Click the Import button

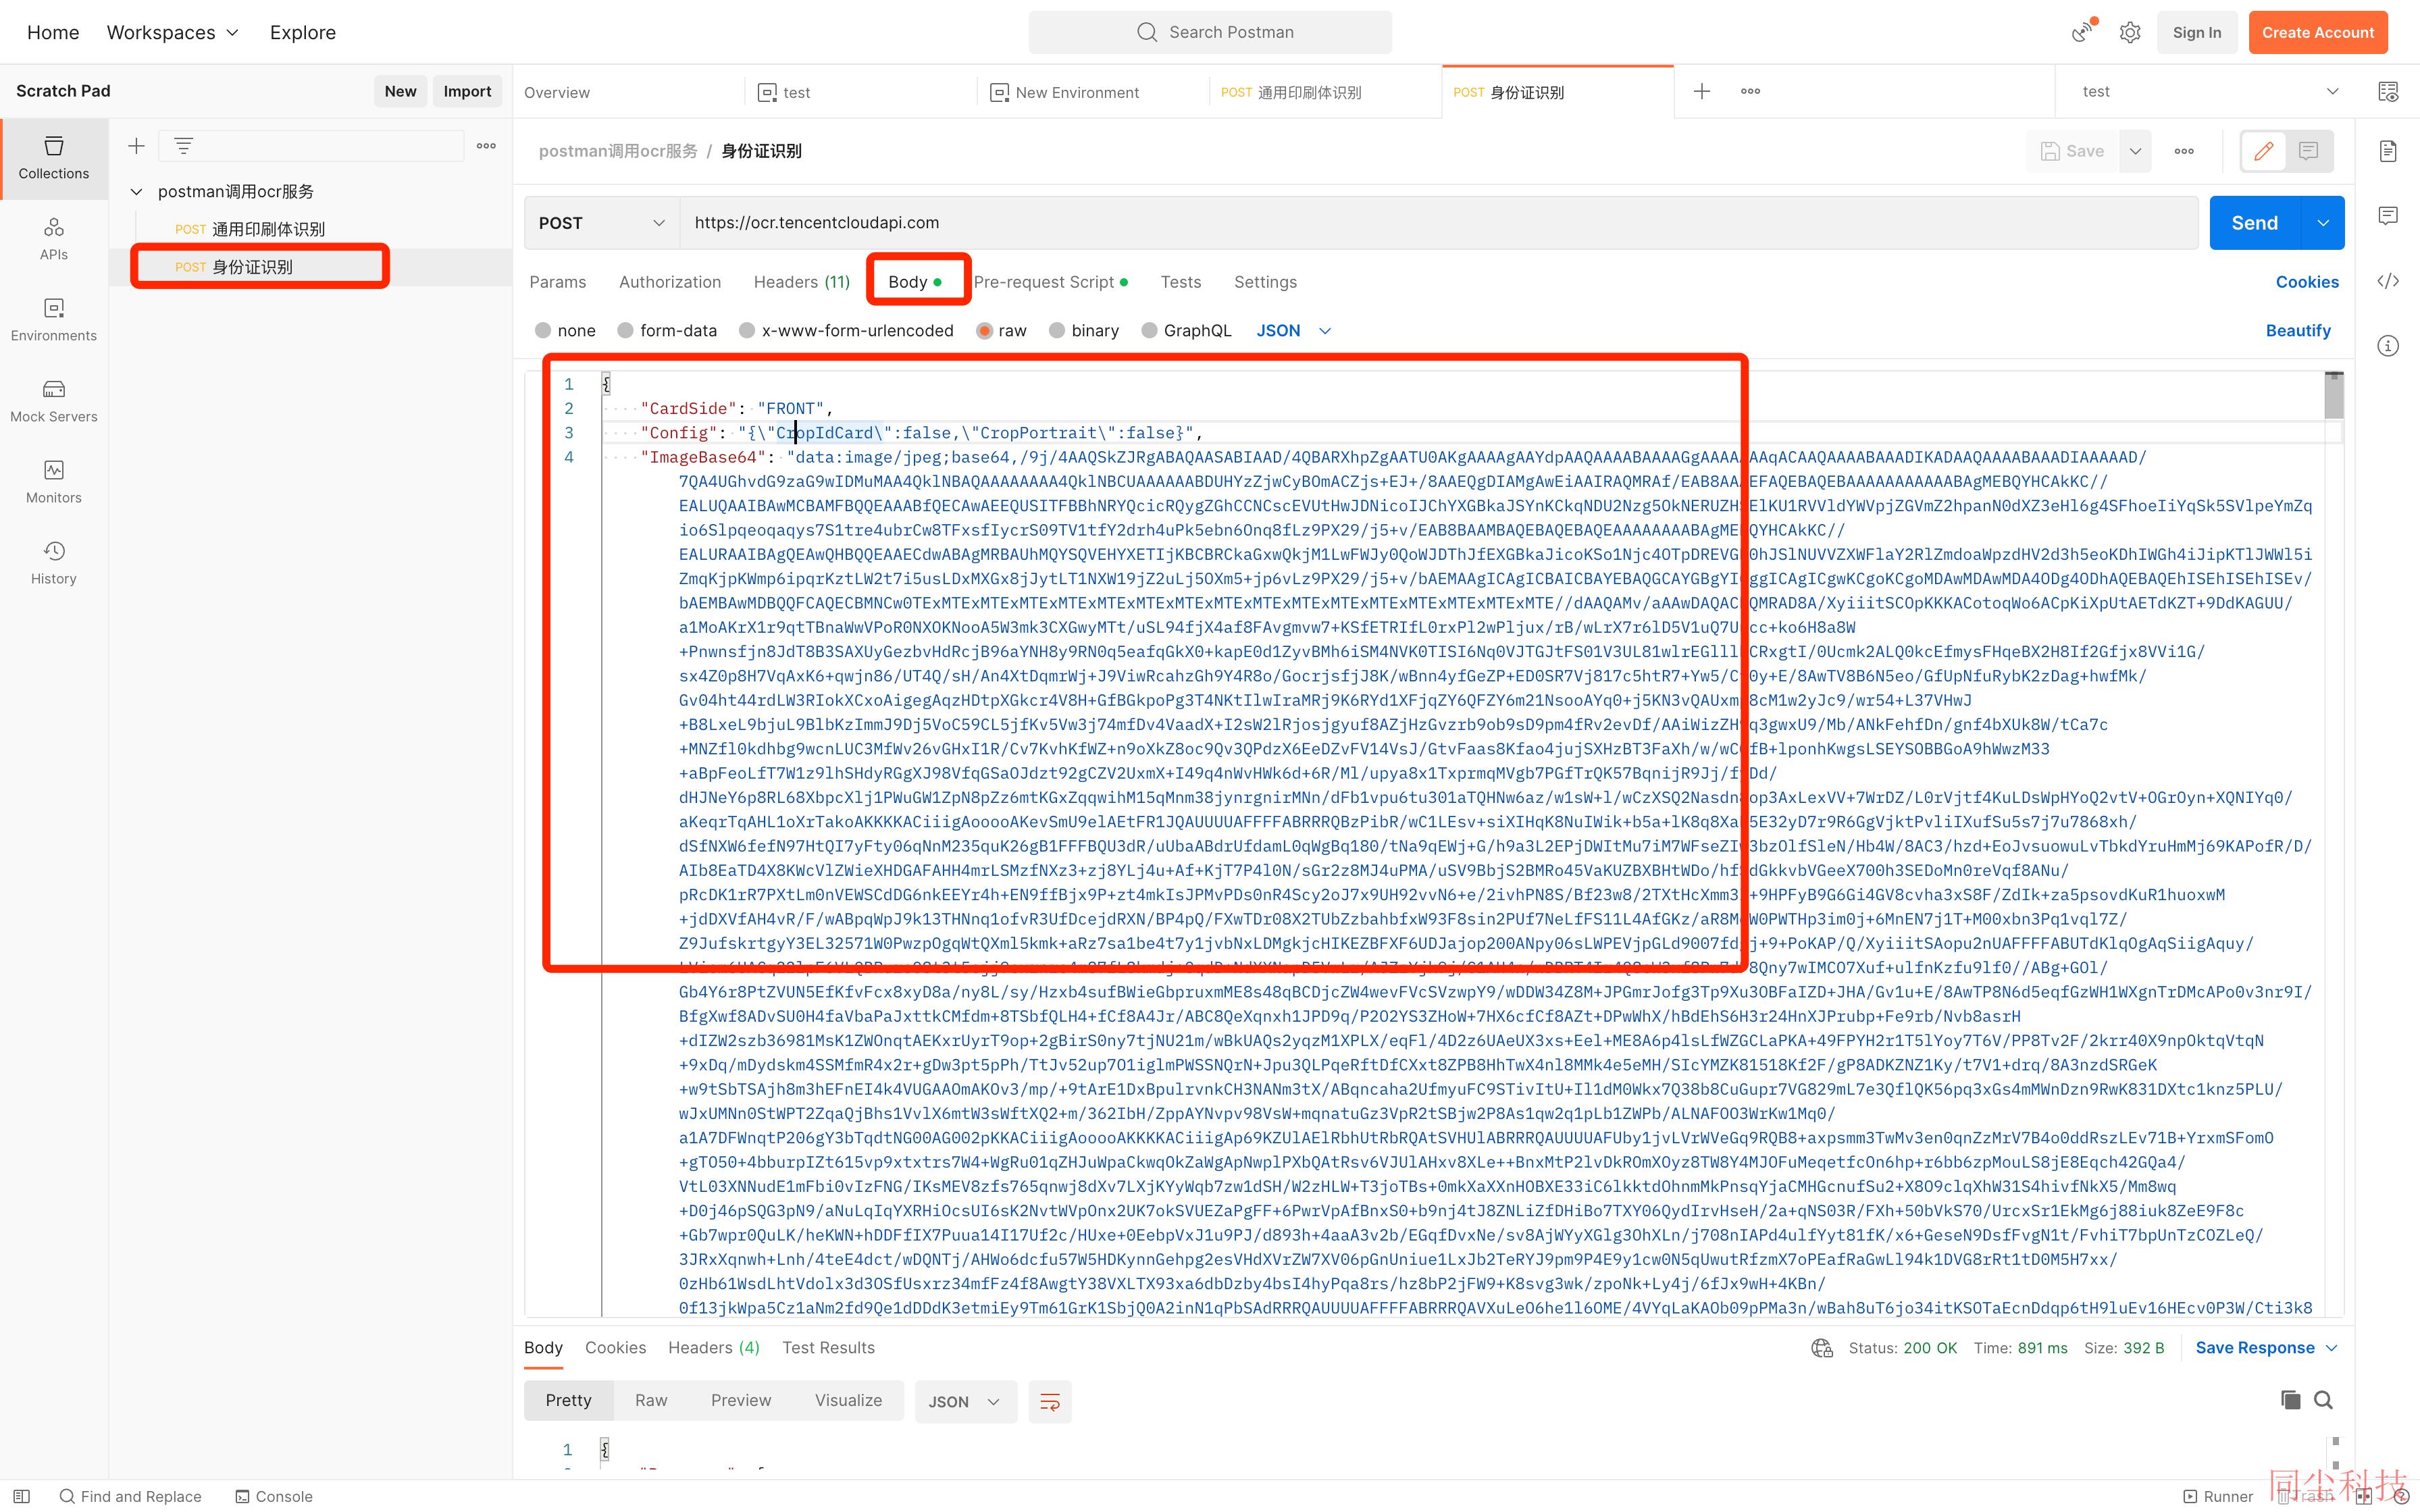(467, 91)
